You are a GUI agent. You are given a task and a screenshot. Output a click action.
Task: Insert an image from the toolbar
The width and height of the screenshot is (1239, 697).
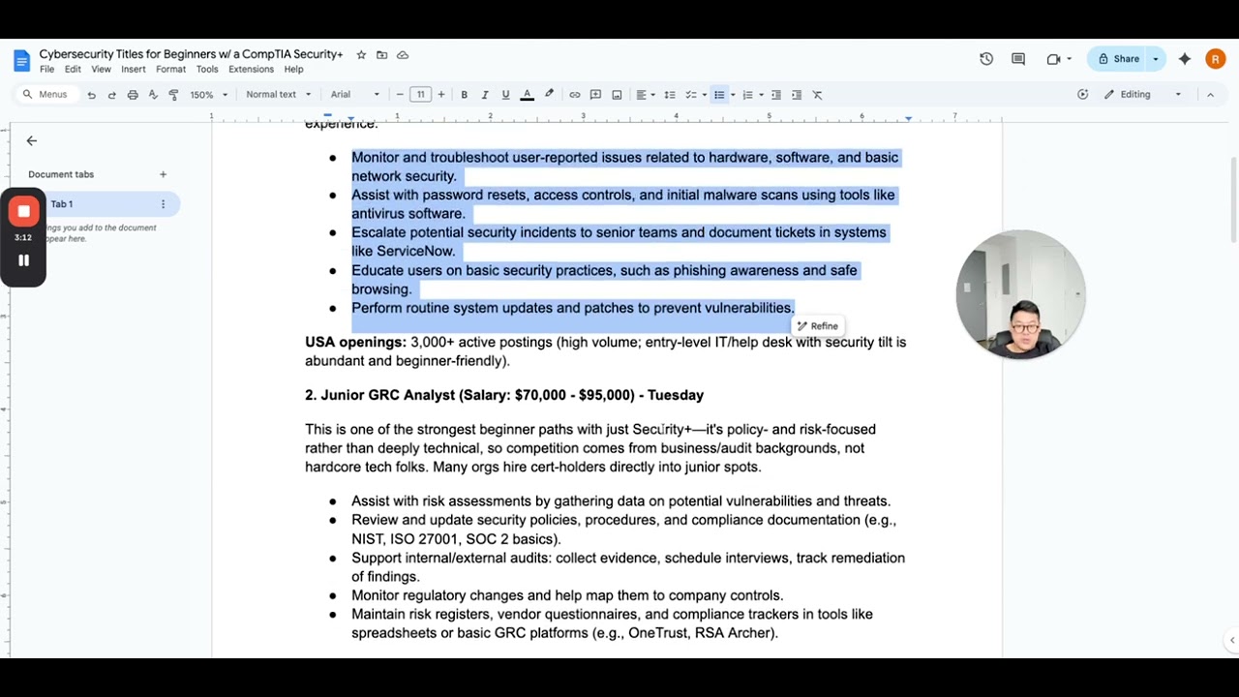(617, 95)
